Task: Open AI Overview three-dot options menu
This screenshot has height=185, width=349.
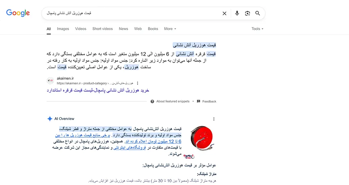Action: tap(214, 119)
